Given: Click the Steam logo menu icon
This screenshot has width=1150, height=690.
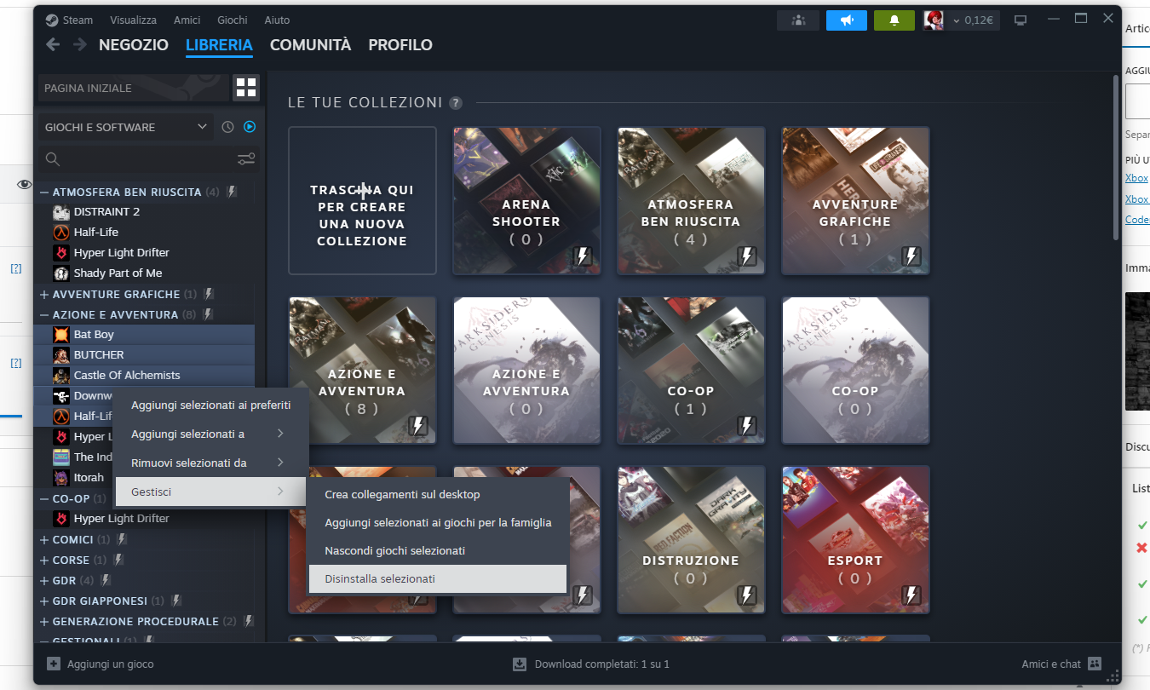Looking at the screenshot, I should point(52,20).
